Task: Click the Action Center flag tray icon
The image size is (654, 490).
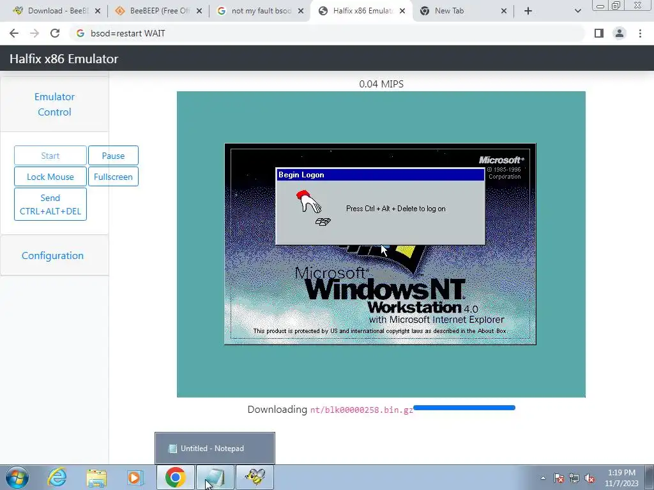Action: [559, 478]
